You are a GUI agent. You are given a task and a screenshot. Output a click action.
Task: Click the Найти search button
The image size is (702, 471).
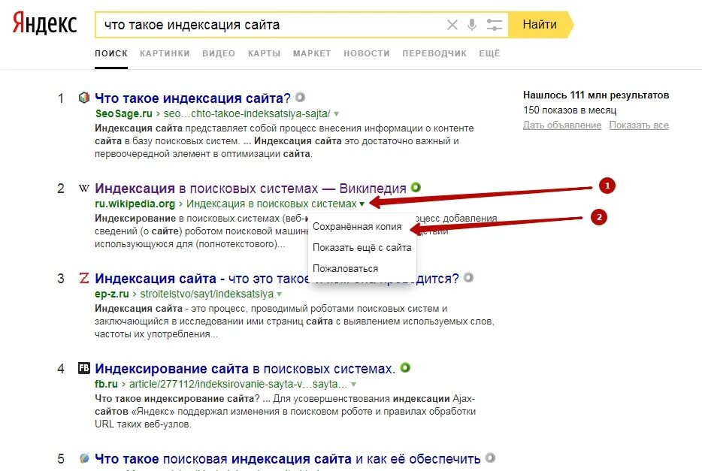click(x=540, y=25)
